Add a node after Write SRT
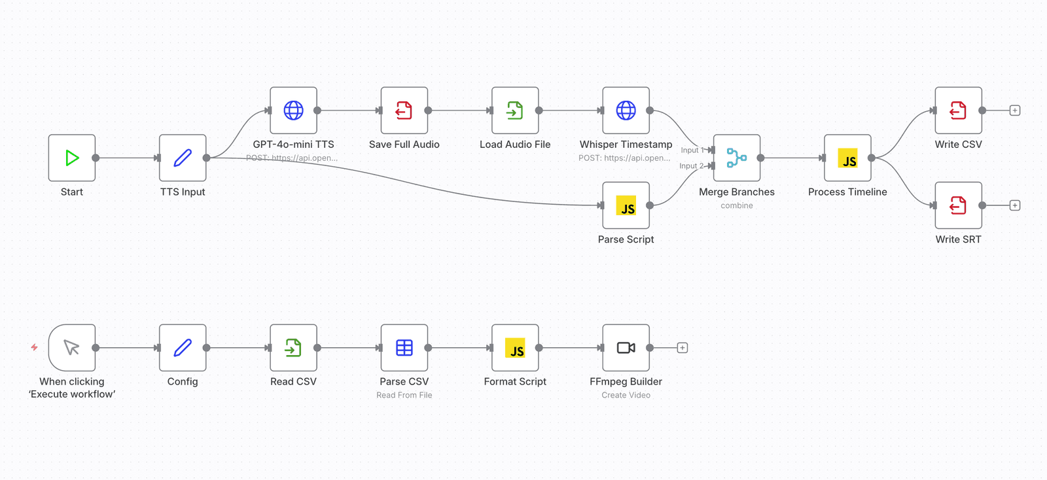The width and height of the screenshot is (1047, 480). pos(1015,205)
